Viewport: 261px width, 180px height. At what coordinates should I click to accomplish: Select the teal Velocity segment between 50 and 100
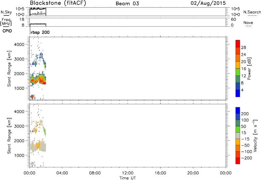tap(238, 123)
